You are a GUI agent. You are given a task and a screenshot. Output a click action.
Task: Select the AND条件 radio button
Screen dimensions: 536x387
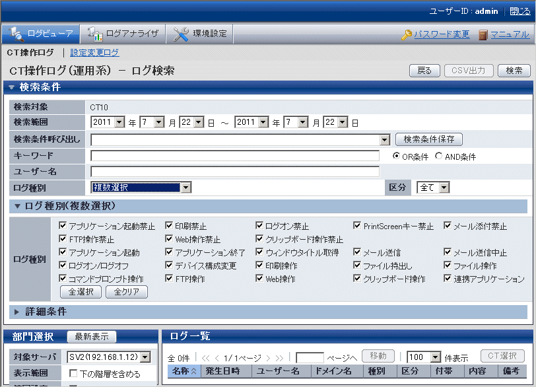coord(438,156)
